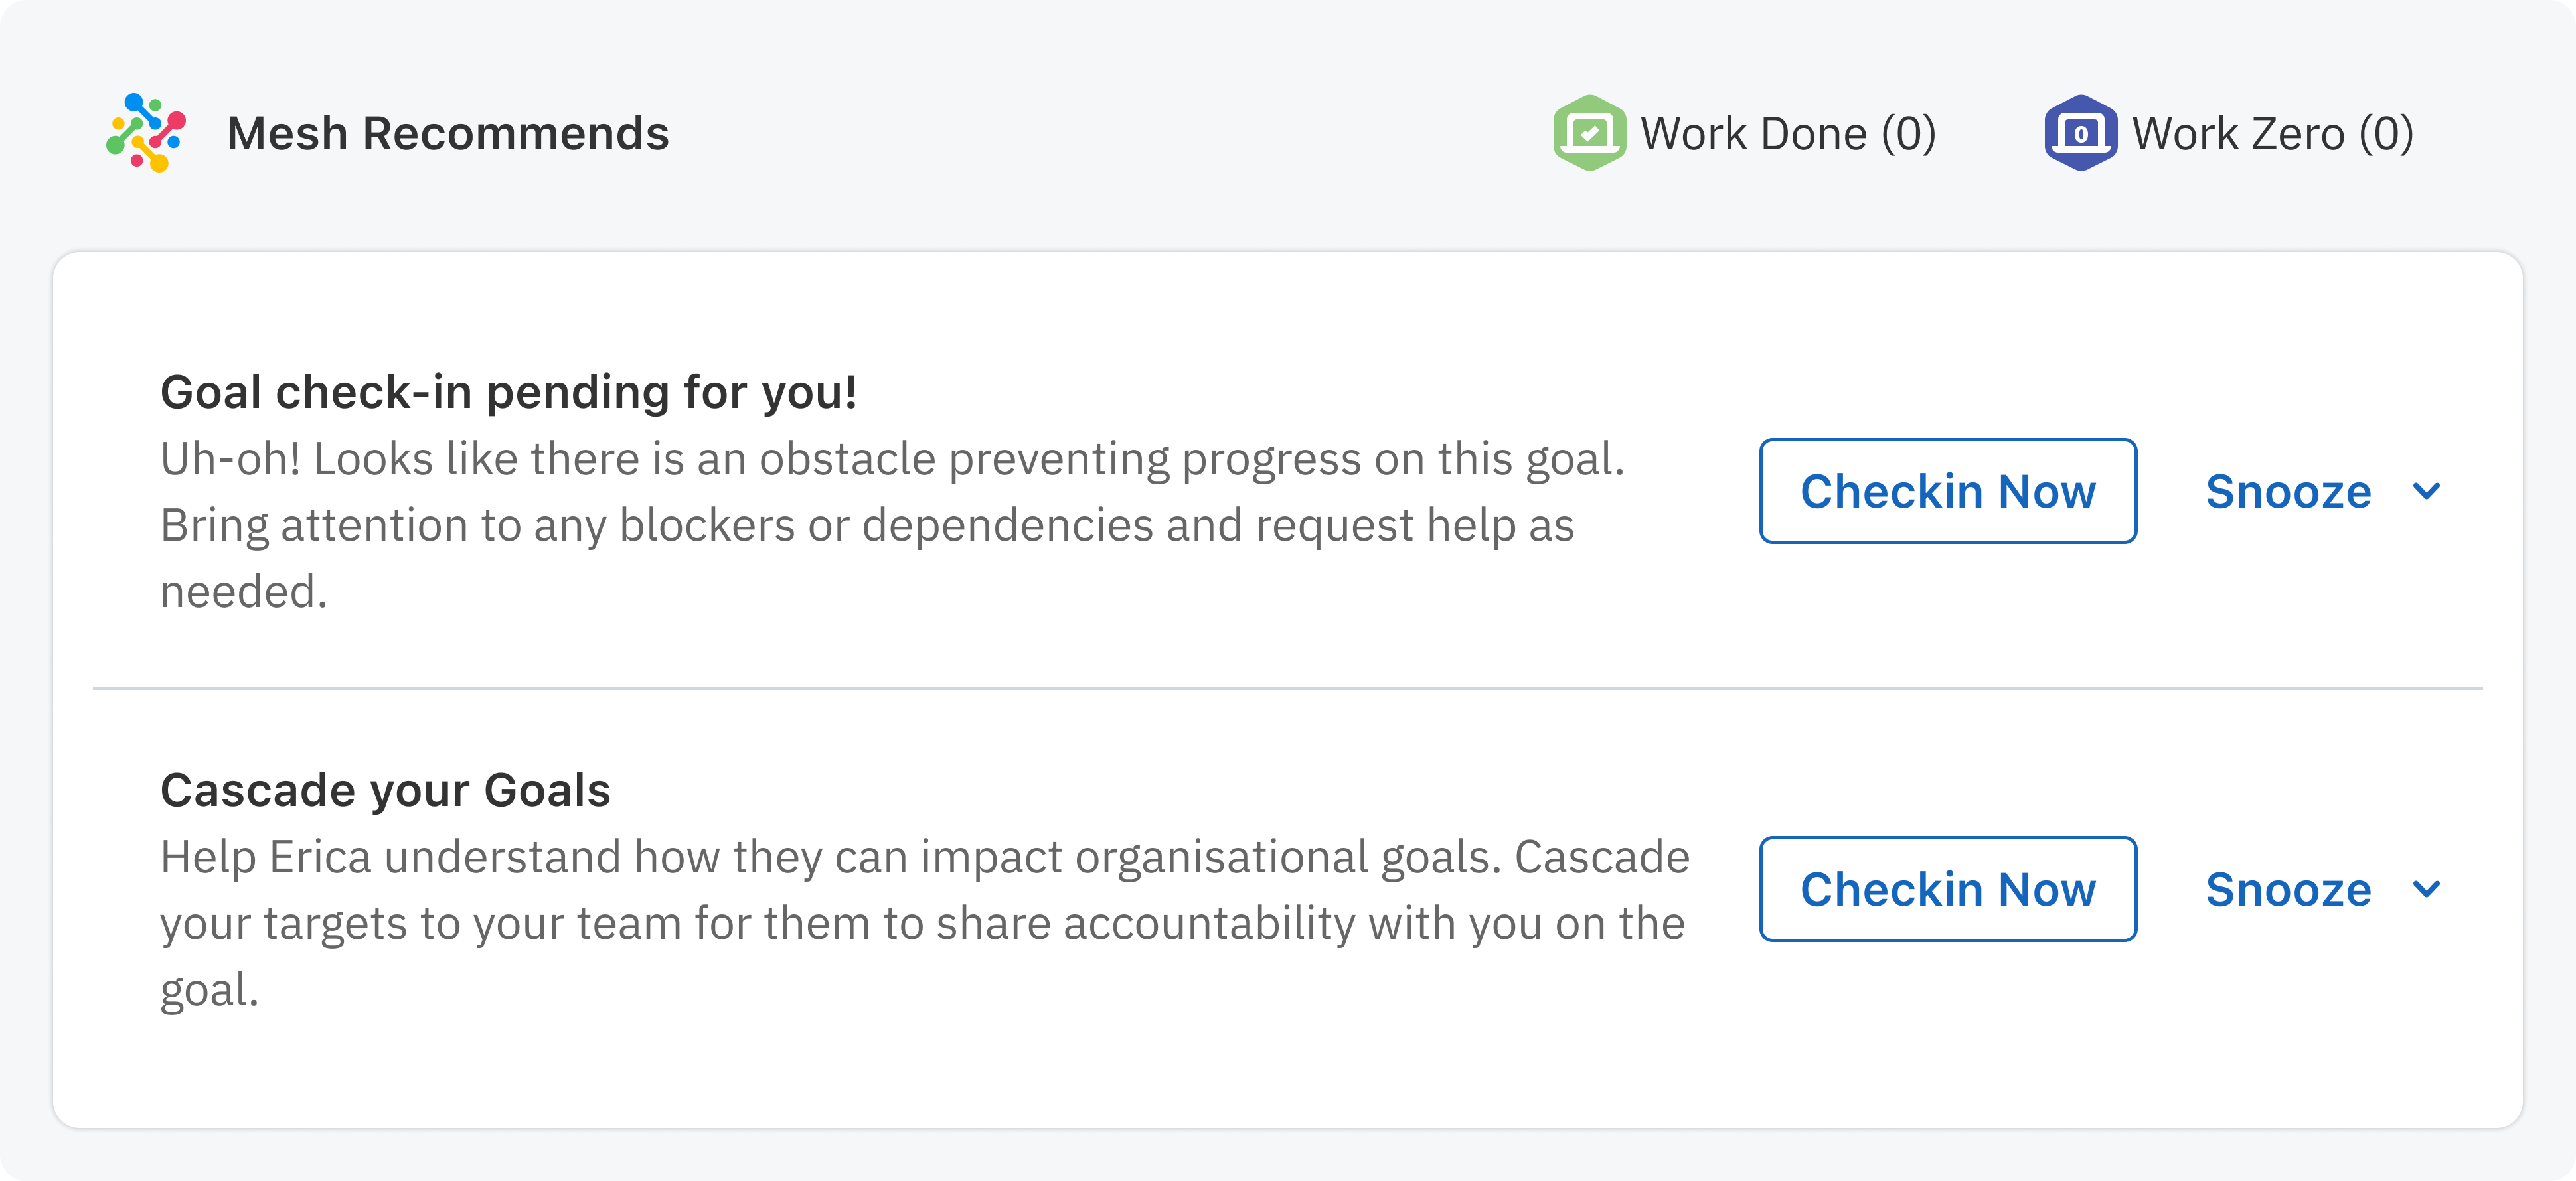Click Snooze text for goal check-in pending

pyautogui.click(x=2288, y=492)
